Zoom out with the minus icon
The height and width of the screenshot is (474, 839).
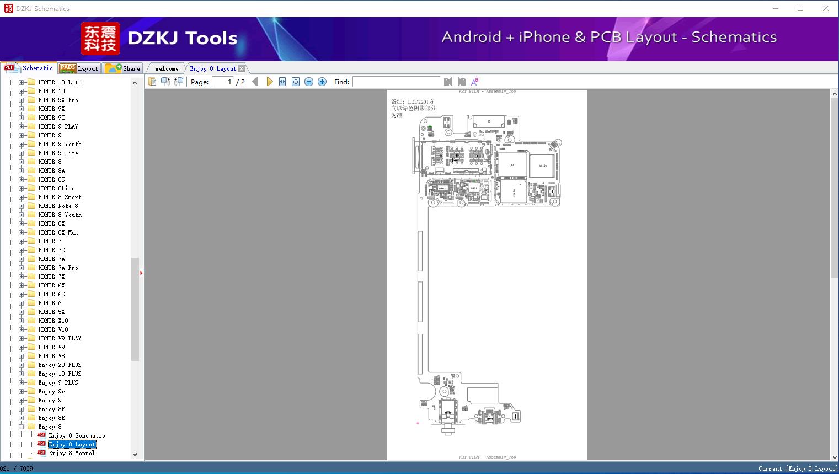click(x=309, y=82)
